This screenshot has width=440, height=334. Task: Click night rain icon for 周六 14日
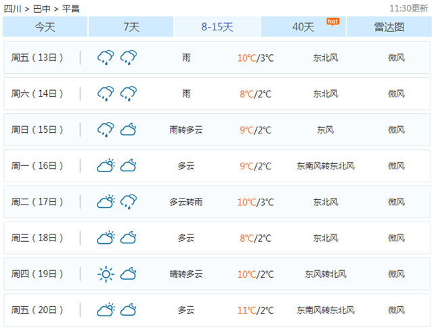pyautogui.click(x=129, y=93)
